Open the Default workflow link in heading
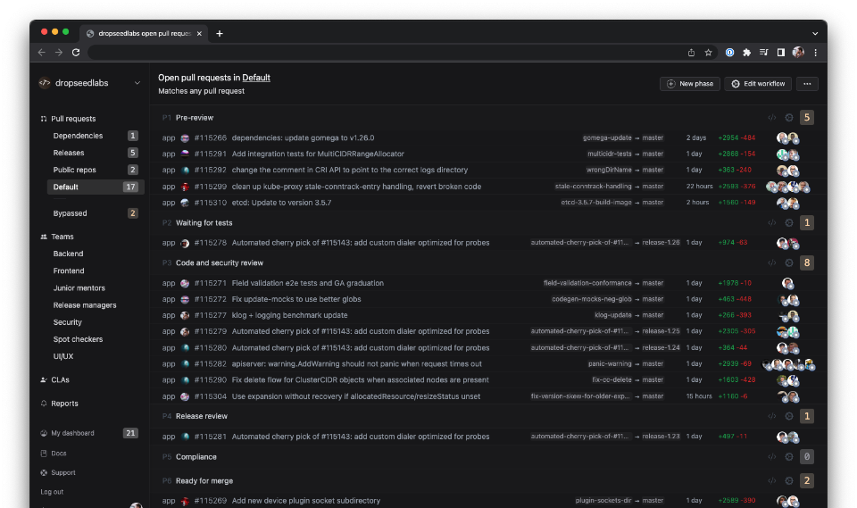The width and height of the screenshot is (857, 508). pyautogui.click(x=256, y=78)
